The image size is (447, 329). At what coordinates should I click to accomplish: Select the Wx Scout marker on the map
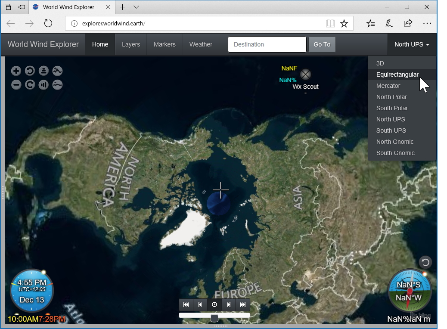306,74
